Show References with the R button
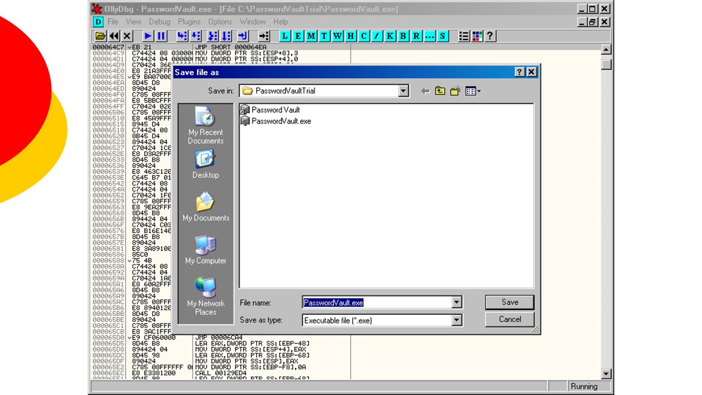The width and height of the screenshot is (702, 395). [x=416, y=36]
